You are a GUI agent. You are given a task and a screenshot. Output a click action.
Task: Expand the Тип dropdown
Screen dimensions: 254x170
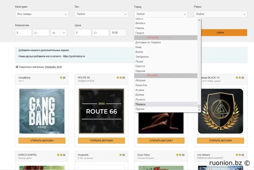(101, 14)
